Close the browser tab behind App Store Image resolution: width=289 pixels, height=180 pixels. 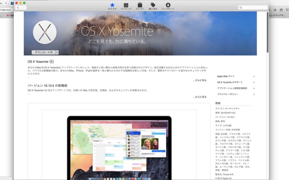point(6,3)
